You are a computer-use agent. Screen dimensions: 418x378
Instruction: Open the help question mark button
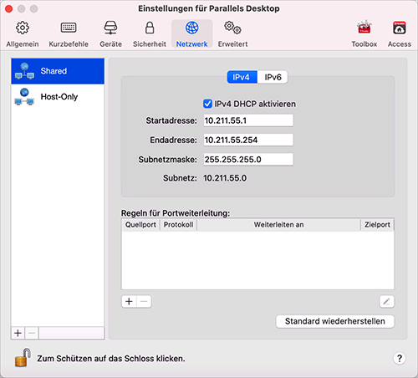tap(400, 358)
